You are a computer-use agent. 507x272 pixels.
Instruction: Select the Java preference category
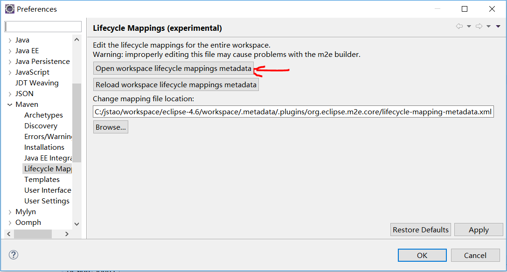click(22, 40)
